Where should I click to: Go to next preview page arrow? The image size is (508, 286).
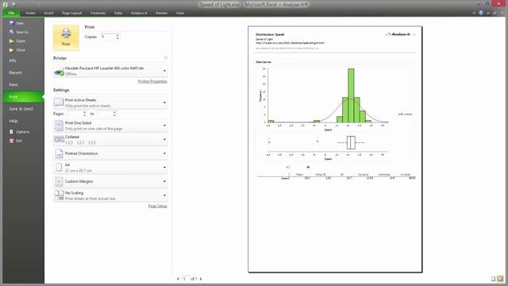click(201, 279)
